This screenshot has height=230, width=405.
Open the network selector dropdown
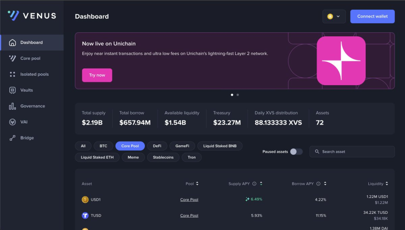coord(334,17)
